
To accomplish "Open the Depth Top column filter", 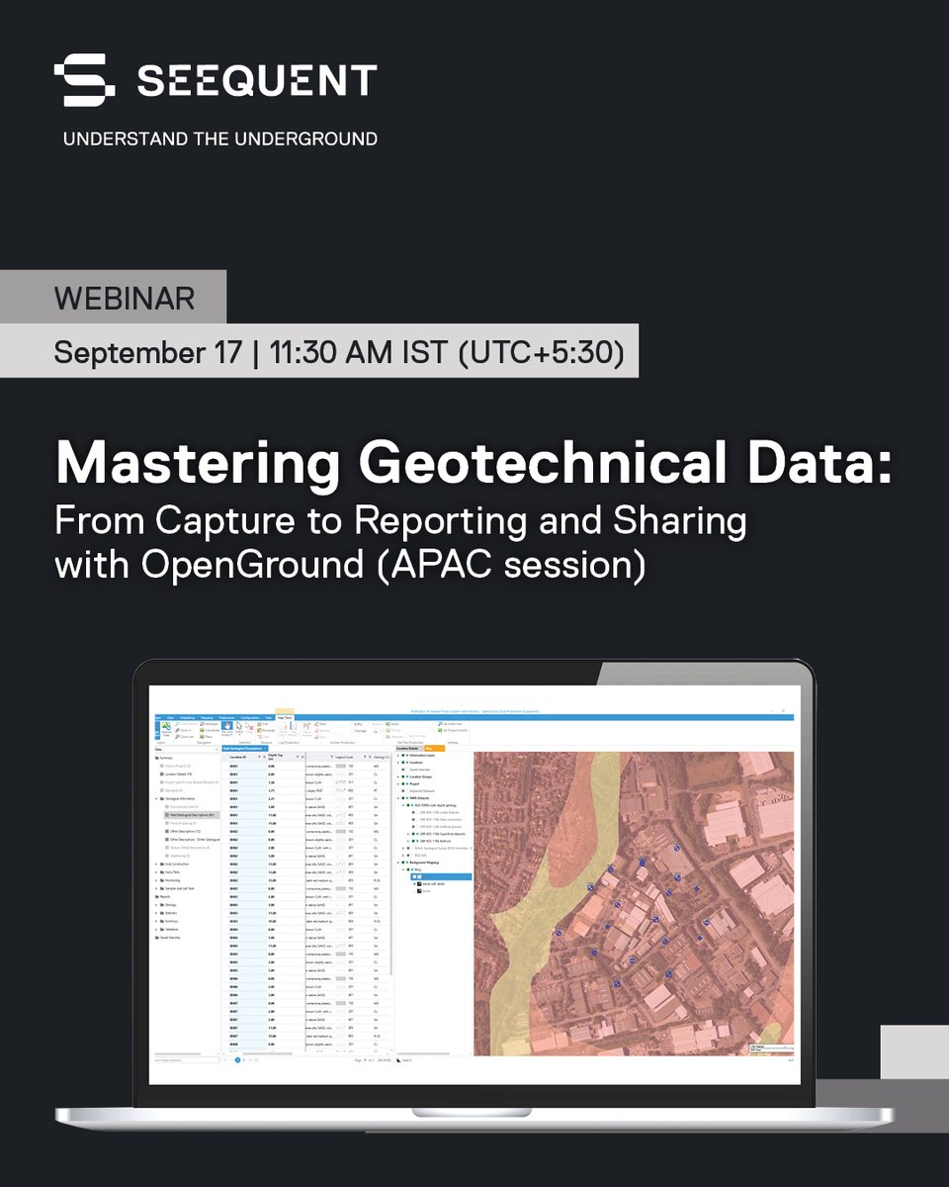I will click(298, 757).
